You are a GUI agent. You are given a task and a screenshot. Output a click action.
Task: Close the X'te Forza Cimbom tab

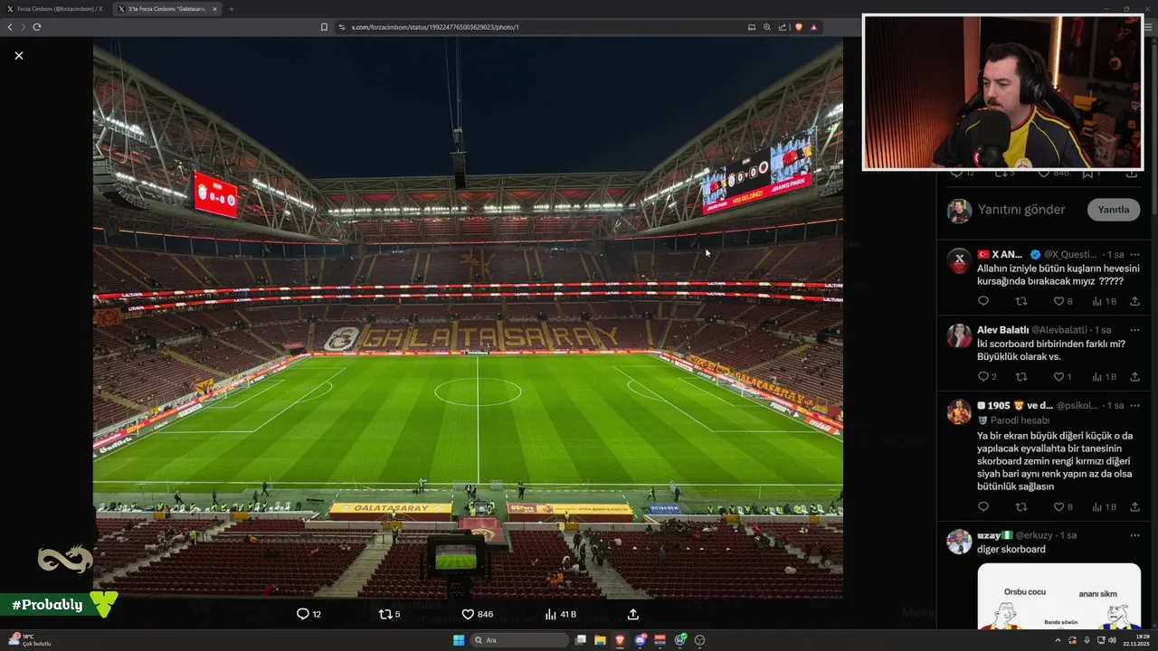(215, 9)
